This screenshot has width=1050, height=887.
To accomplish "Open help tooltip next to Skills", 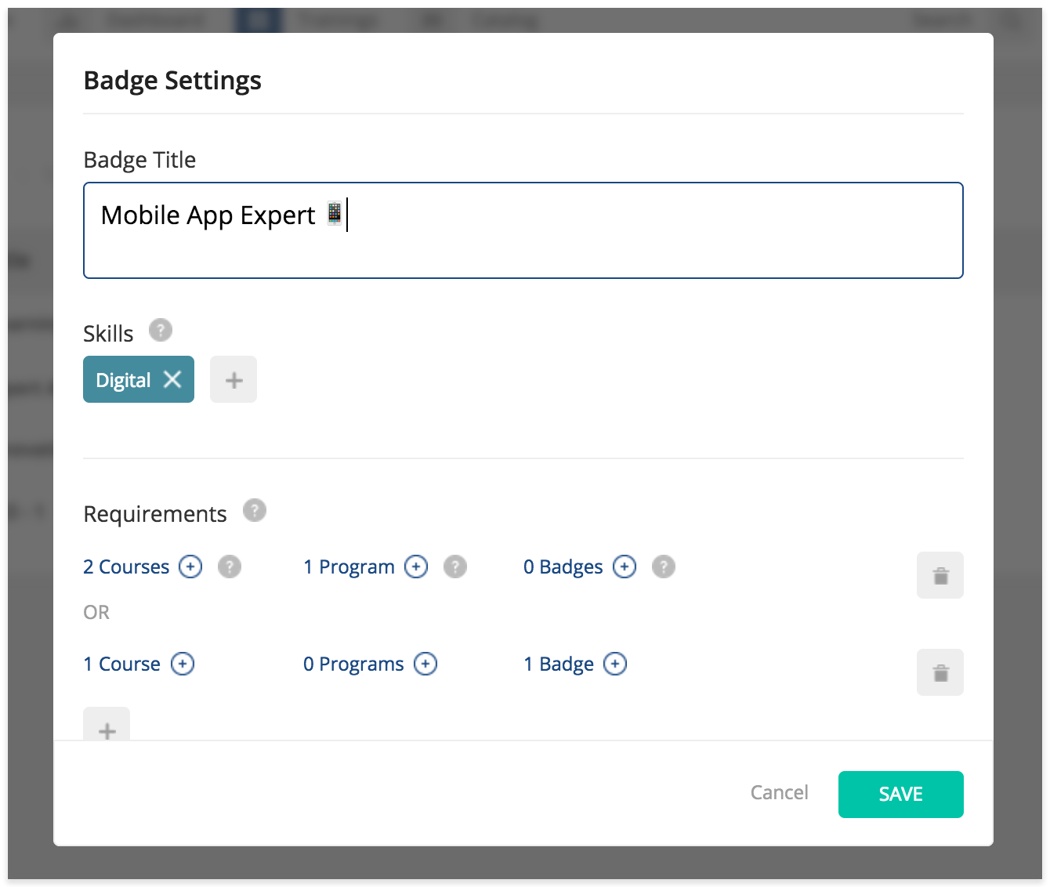I will 161,331.
